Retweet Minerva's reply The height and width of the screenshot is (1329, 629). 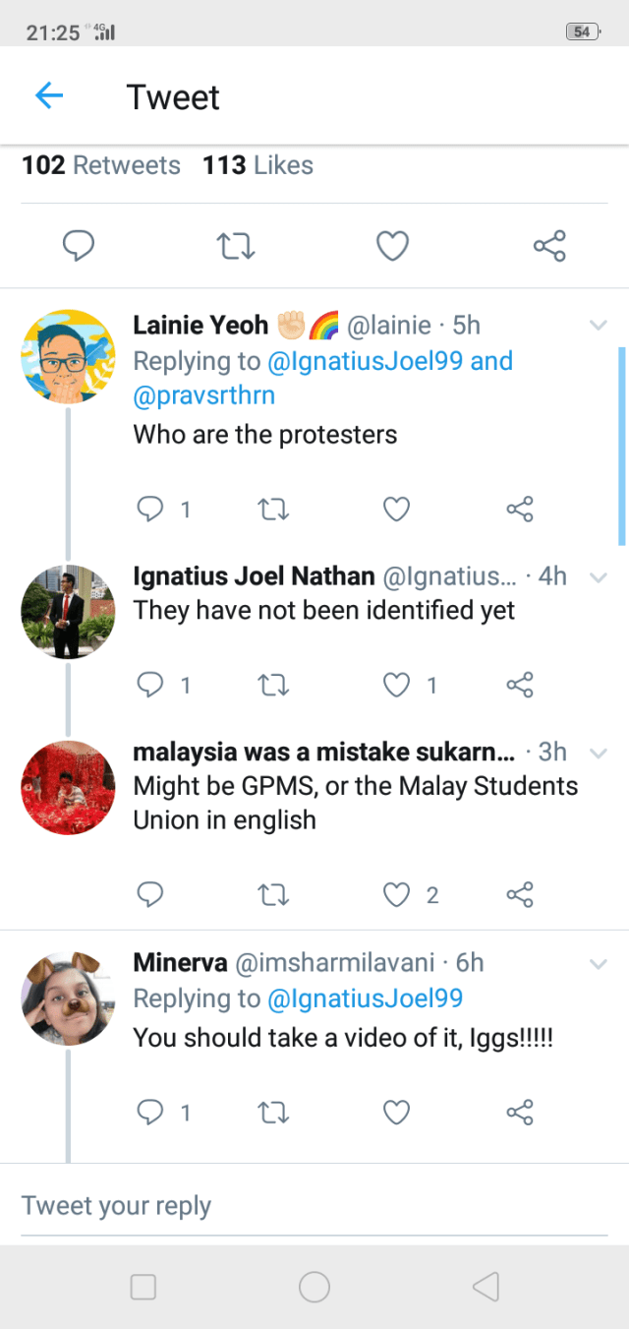tap(272, 1112)
